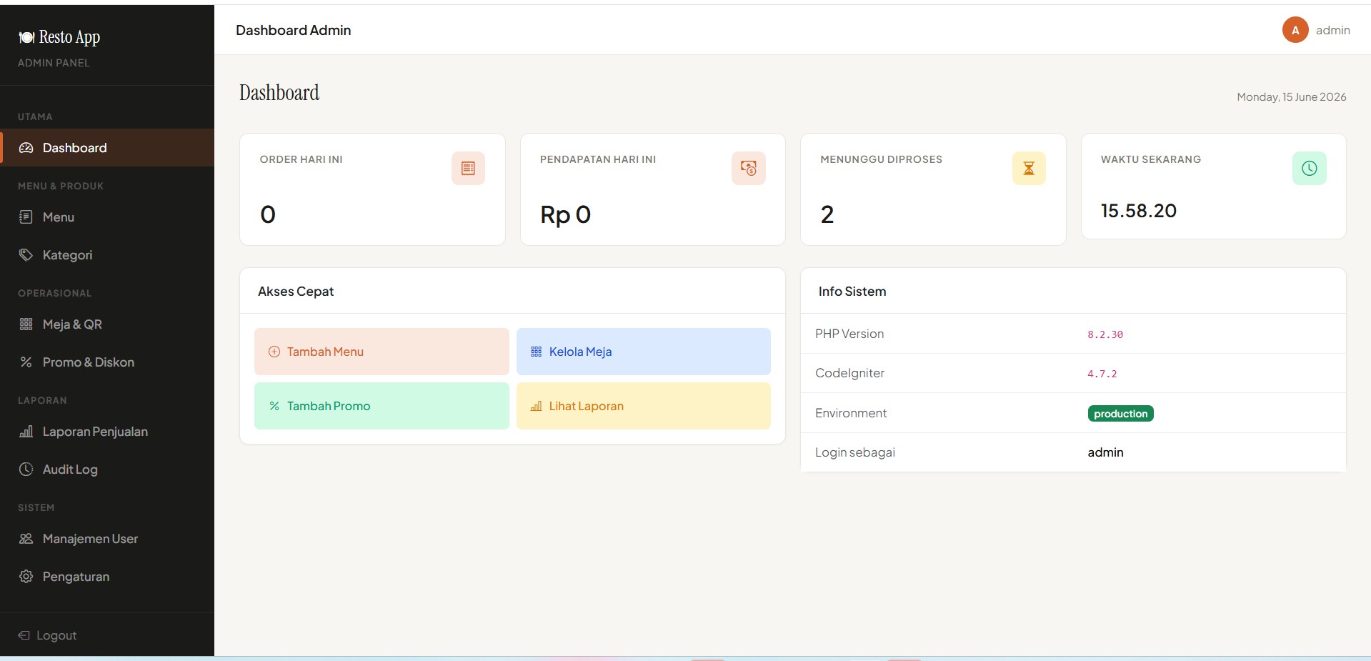Viewport: 1371px width, 661px height.
Task: Click the production environment badge
Action: click(1120, 413)
